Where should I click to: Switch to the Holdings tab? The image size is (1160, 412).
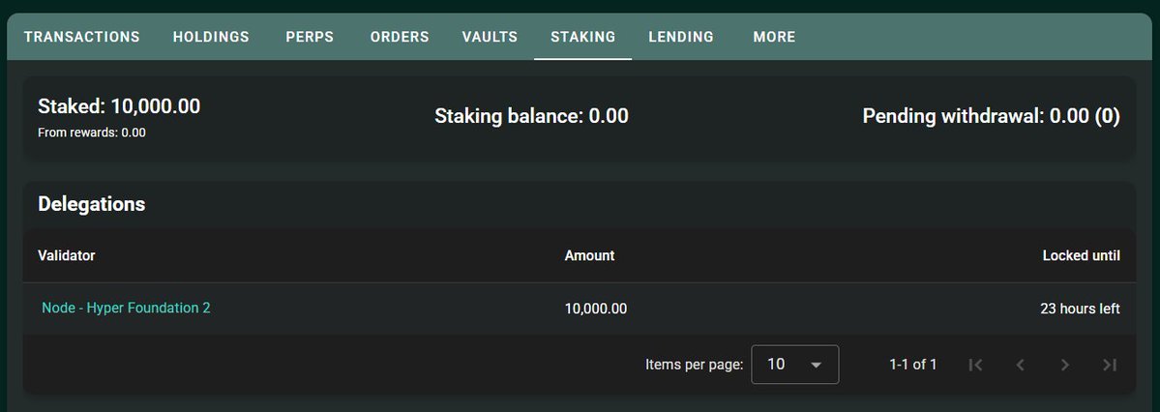[211, 37]
